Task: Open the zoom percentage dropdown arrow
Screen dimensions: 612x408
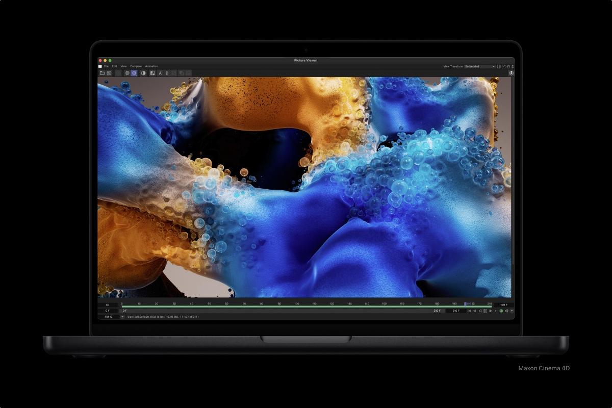Action: tap(122, 317)
